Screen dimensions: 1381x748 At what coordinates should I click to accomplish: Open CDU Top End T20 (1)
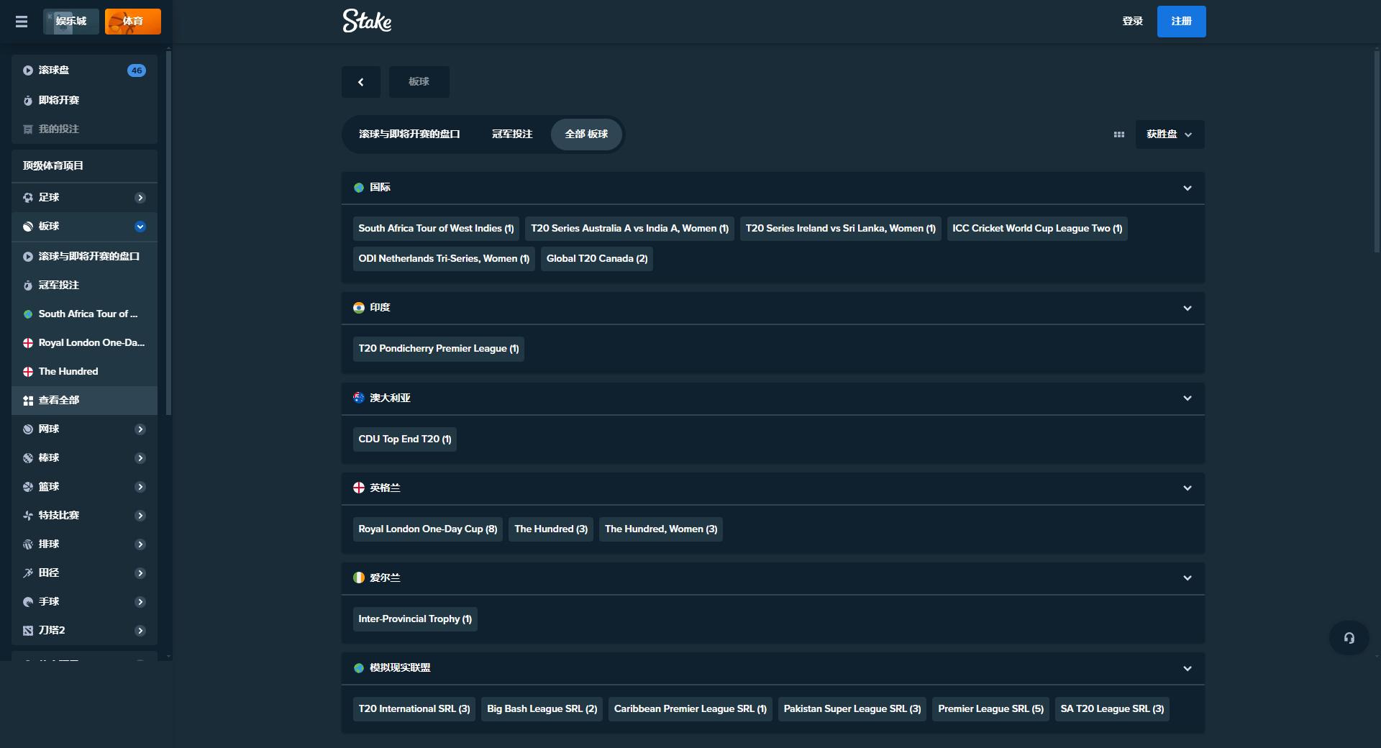click(x=405, y=439)
